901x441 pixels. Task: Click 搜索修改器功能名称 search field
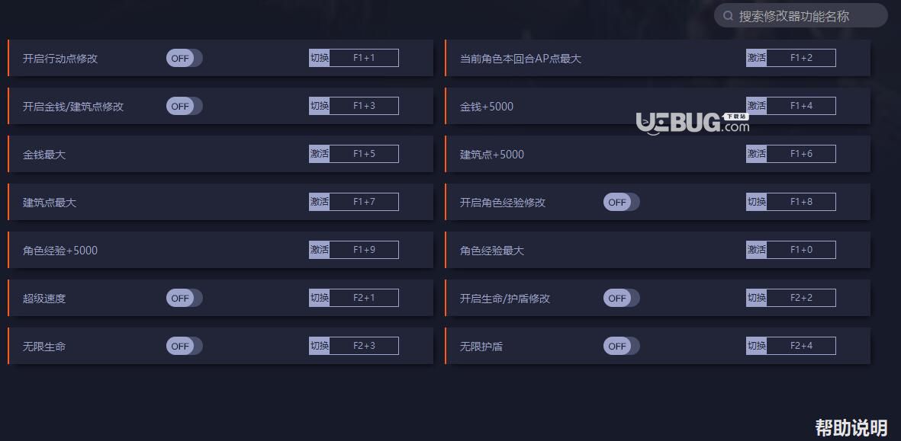click(x=800, y=15)
